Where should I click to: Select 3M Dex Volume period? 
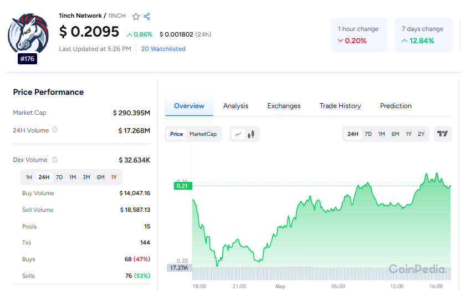(86, 177)
